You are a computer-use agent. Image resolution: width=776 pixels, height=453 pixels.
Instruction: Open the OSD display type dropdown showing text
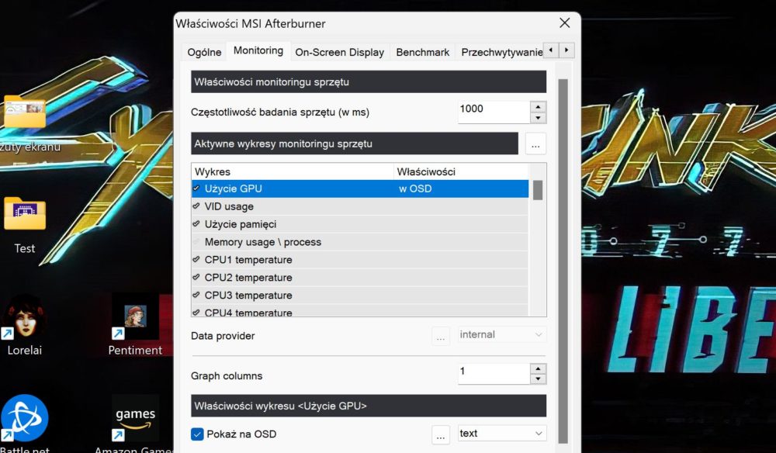(x=502, y=433)
